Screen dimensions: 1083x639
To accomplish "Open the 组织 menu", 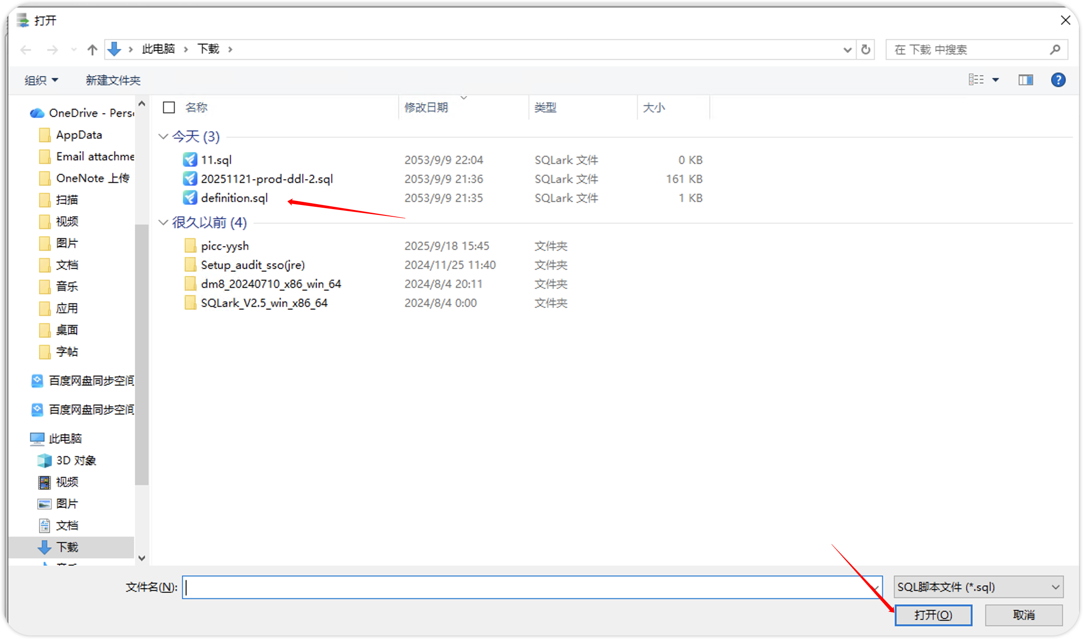I will coord(41,81).
